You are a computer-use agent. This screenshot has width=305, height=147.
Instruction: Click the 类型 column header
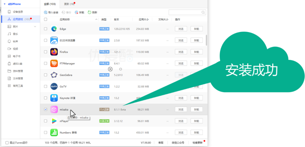[x=104, y=19]
